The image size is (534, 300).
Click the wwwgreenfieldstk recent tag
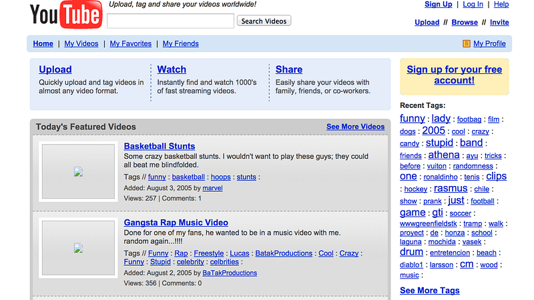click(x=429, y=224)
